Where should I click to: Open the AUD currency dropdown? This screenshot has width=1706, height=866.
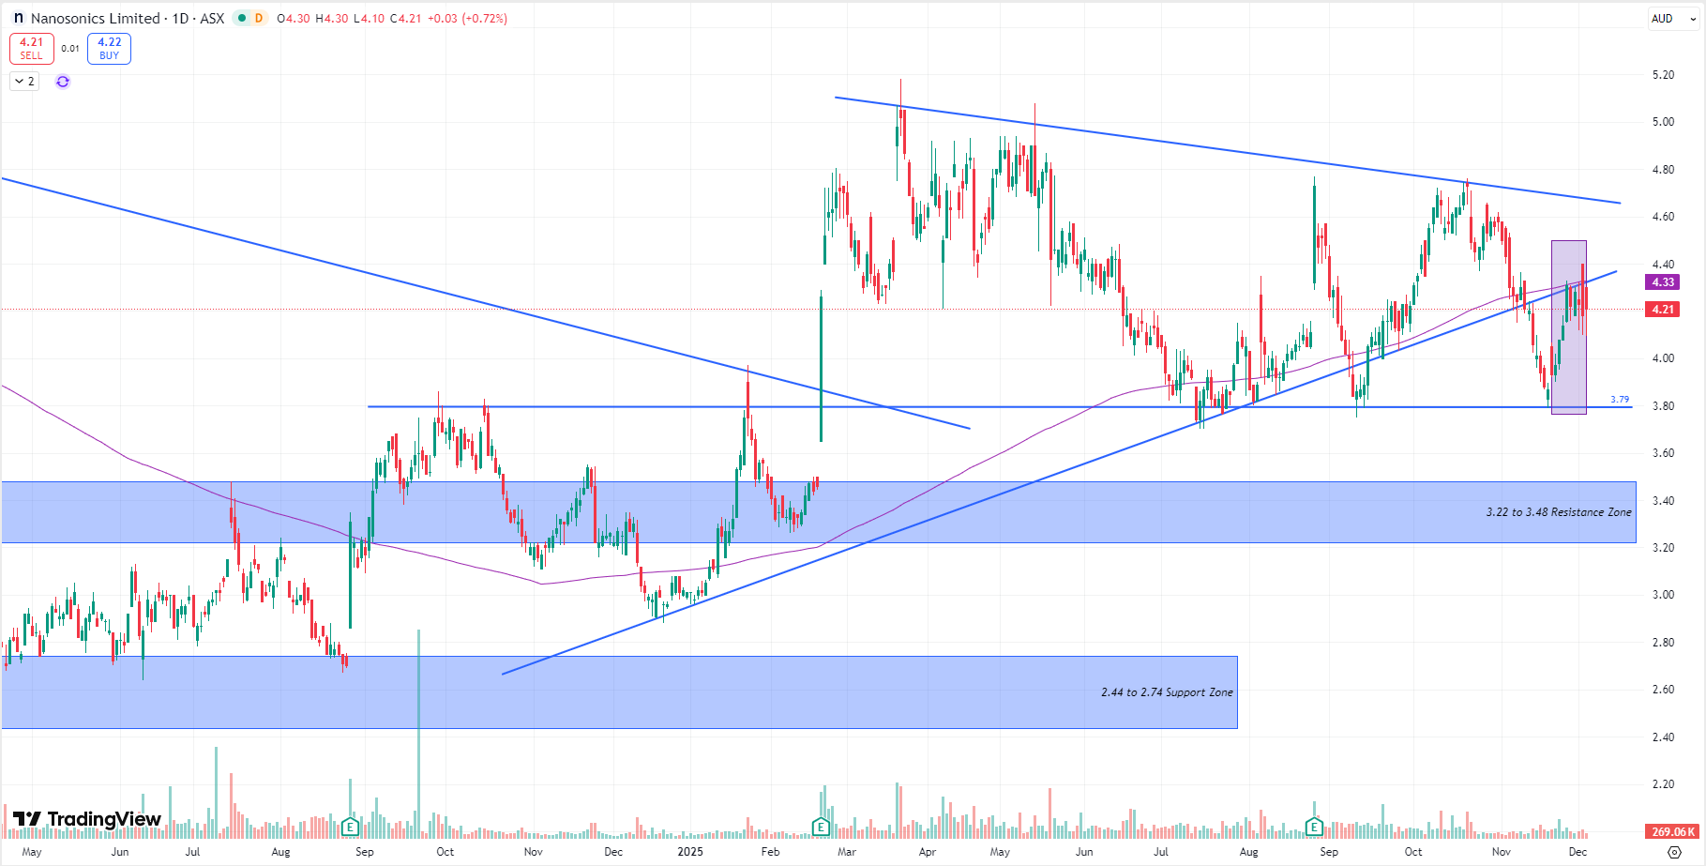tap(1673, 19)
